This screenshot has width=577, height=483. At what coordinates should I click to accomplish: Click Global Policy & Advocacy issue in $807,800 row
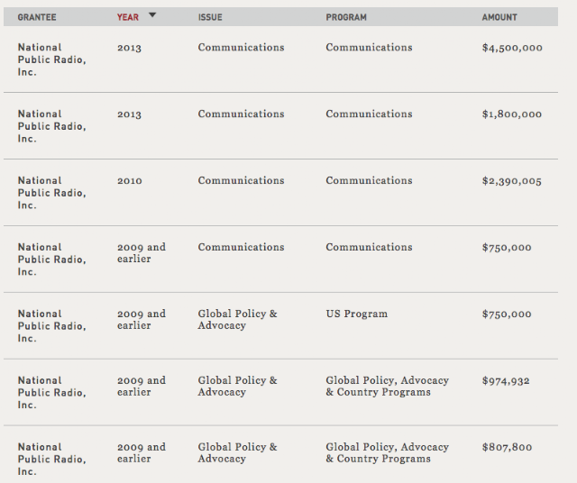237,452
